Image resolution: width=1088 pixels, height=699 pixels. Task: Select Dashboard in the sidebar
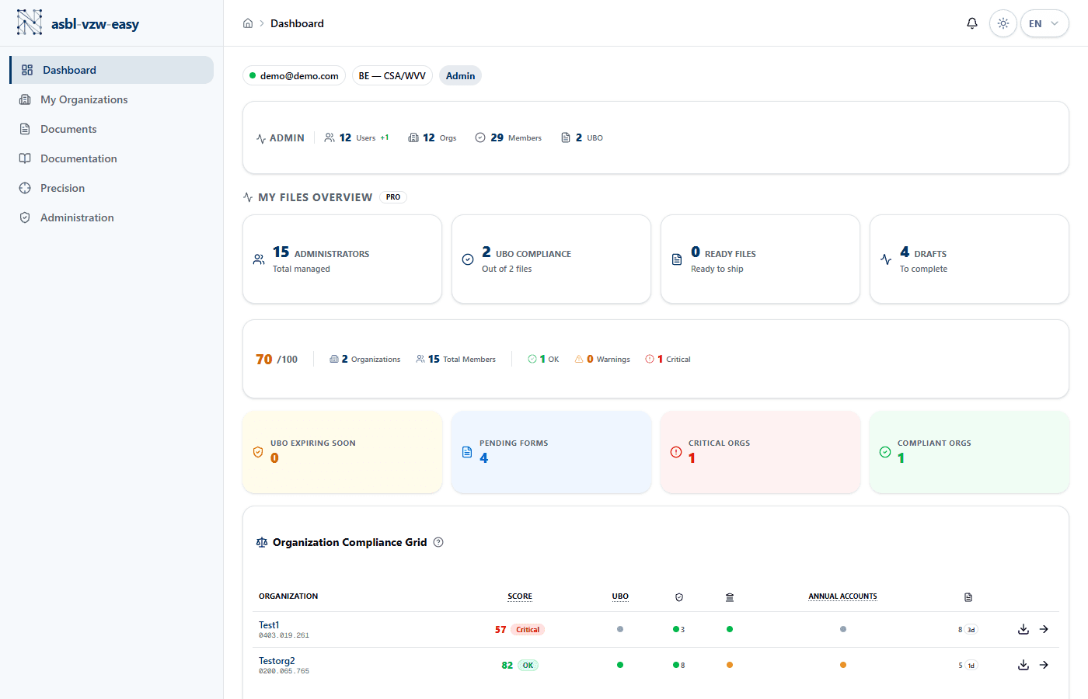(112, 70)
